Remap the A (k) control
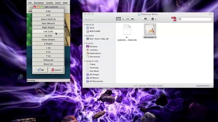218x122 pixels. pos(48,11)
